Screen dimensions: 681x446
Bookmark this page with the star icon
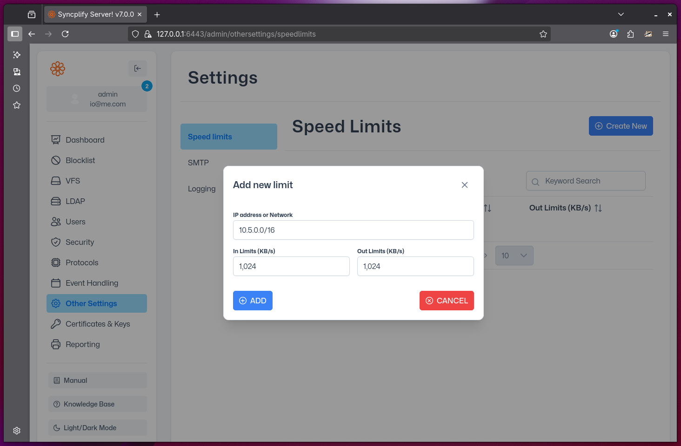point(543,34)
